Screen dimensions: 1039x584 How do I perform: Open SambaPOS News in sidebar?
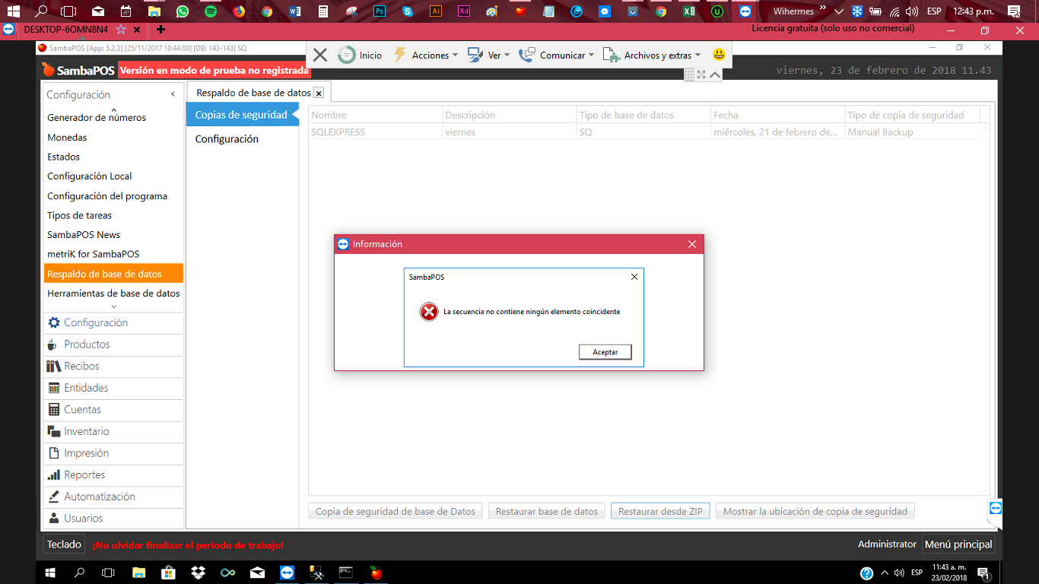[x=84, y=234]
